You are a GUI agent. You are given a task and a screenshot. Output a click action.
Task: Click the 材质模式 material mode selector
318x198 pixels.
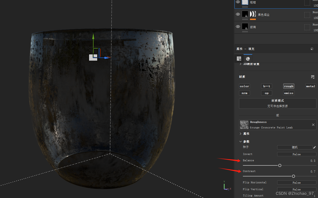[x=278, y=103]
